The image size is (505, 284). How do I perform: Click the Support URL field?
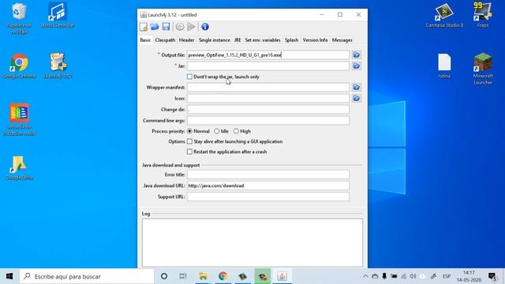coord(268,196)
